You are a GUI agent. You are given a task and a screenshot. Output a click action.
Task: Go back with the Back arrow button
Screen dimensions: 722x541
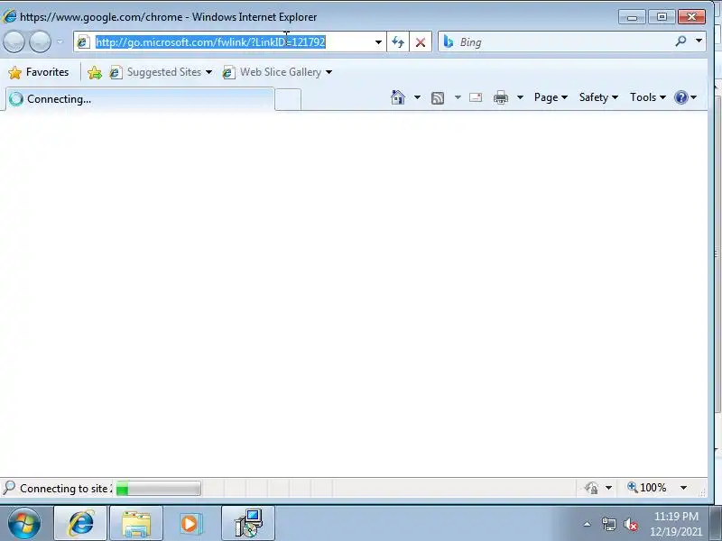(14, 41)
